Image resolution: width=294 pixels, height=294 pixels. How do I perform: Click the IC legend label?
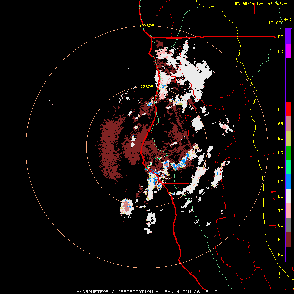(x=280, y=211)
